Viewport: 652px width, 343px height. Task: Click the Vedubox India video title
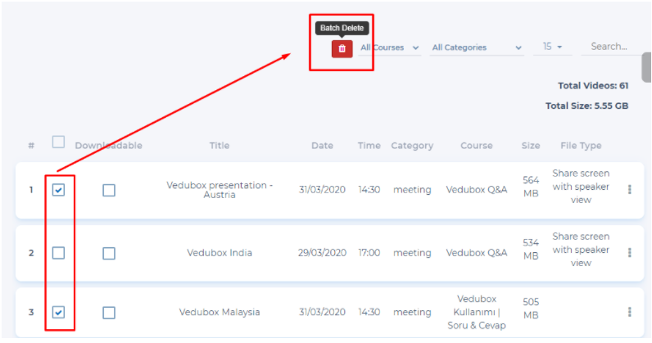click(220, 253)
